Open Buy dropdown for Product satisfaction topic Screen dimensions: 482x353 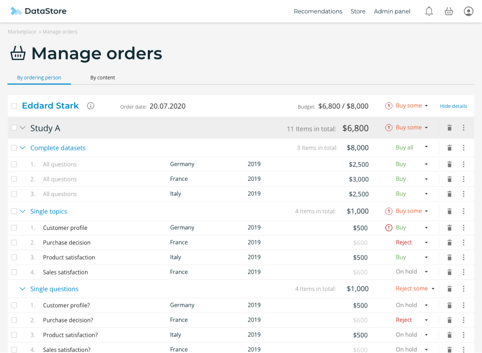(x=412, y=257)
